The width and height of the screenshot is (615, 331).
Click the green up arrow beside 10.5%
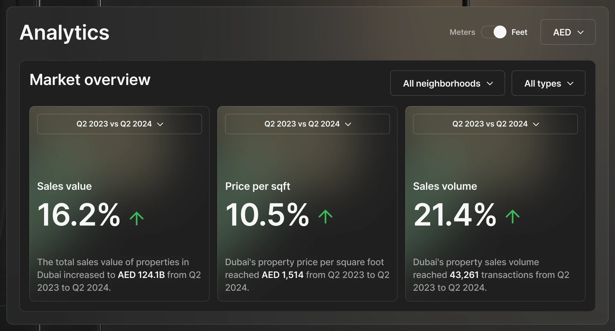pos(325,216)
